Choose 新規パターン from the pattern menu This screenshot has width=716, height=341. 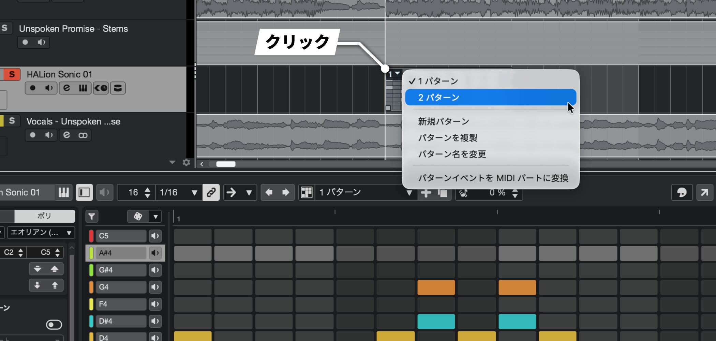pyautogui.click(x=443, y=121)
